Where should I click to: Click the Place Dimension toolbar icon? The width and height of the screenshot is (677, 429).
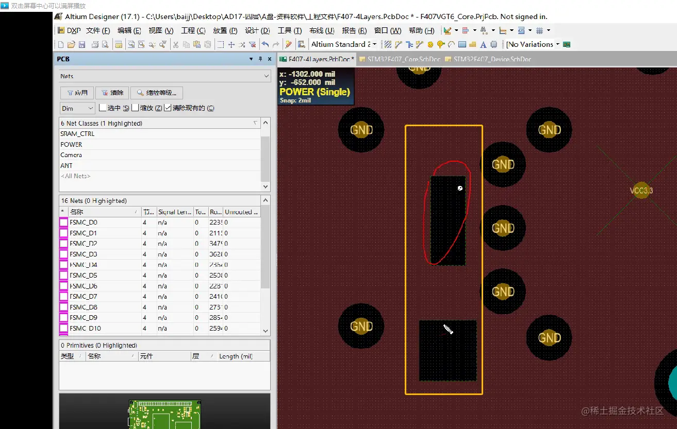tap(503, 30)
